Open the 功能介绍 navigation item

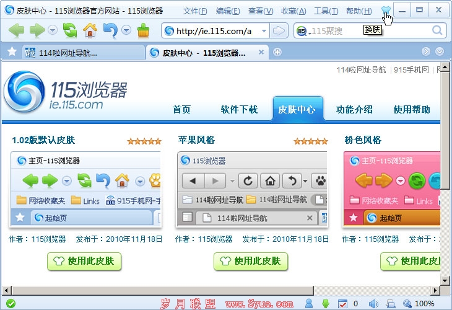click(354, 109)
